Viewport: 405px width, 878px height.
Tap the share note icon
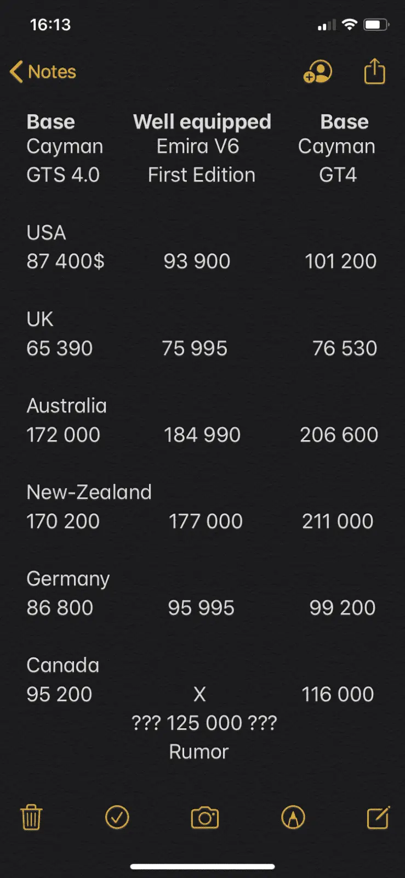[x=375, y=71]
